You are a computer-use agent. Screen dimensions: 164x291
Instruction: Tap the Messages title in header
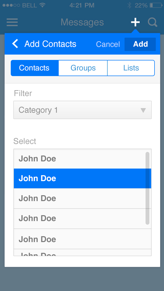click(x=82, y=22)
